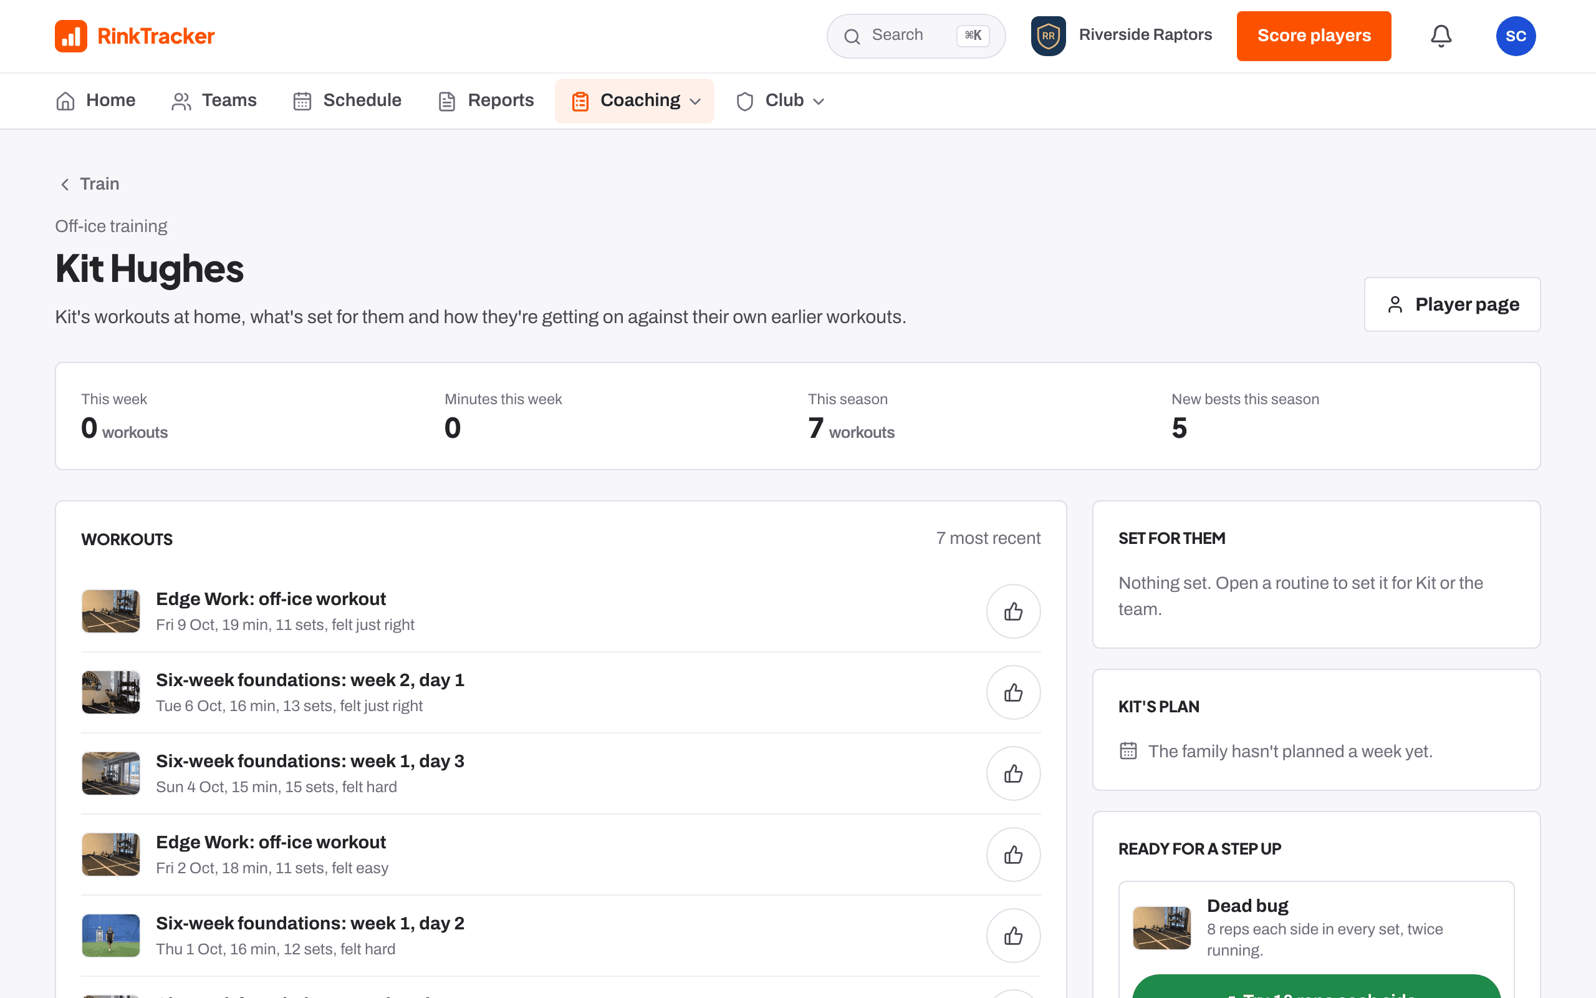Click the Score players button
The image size is (1596, 998).
pos(1314,36)
